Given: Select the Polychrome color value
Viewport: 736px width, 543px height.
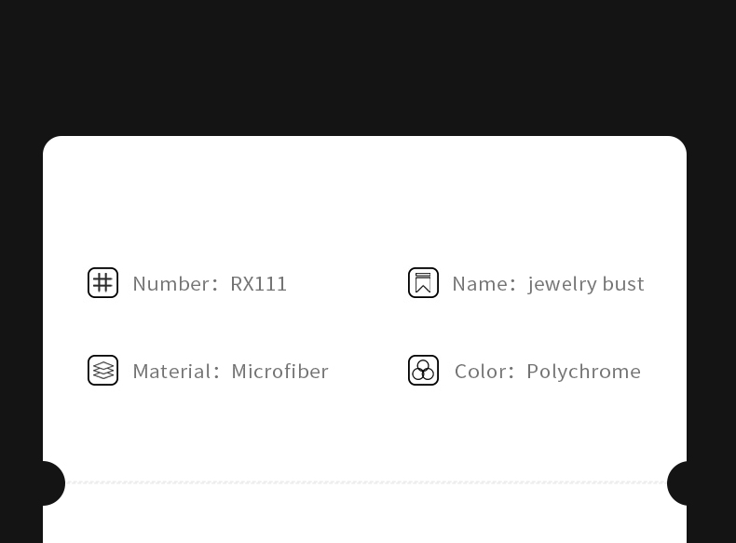Looking at the screenshot, I should pos(583,371).
